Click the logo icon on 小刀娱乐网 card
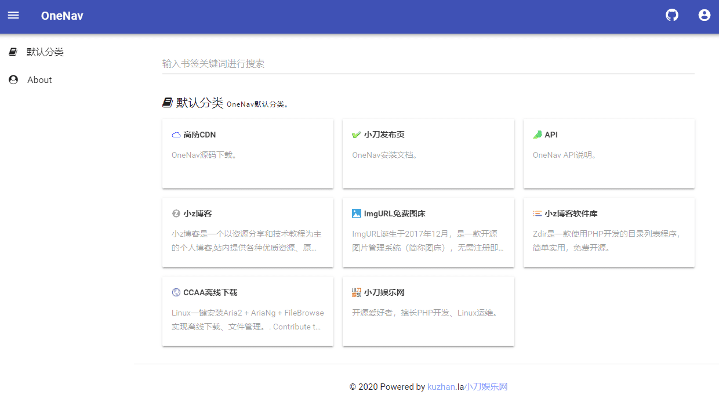The height and width of the screenshot is (413, 719). click(357, 292)
